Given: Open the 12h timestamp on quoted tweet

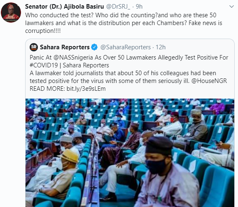Looking at the screenshot, I should (x=161, y=47).
